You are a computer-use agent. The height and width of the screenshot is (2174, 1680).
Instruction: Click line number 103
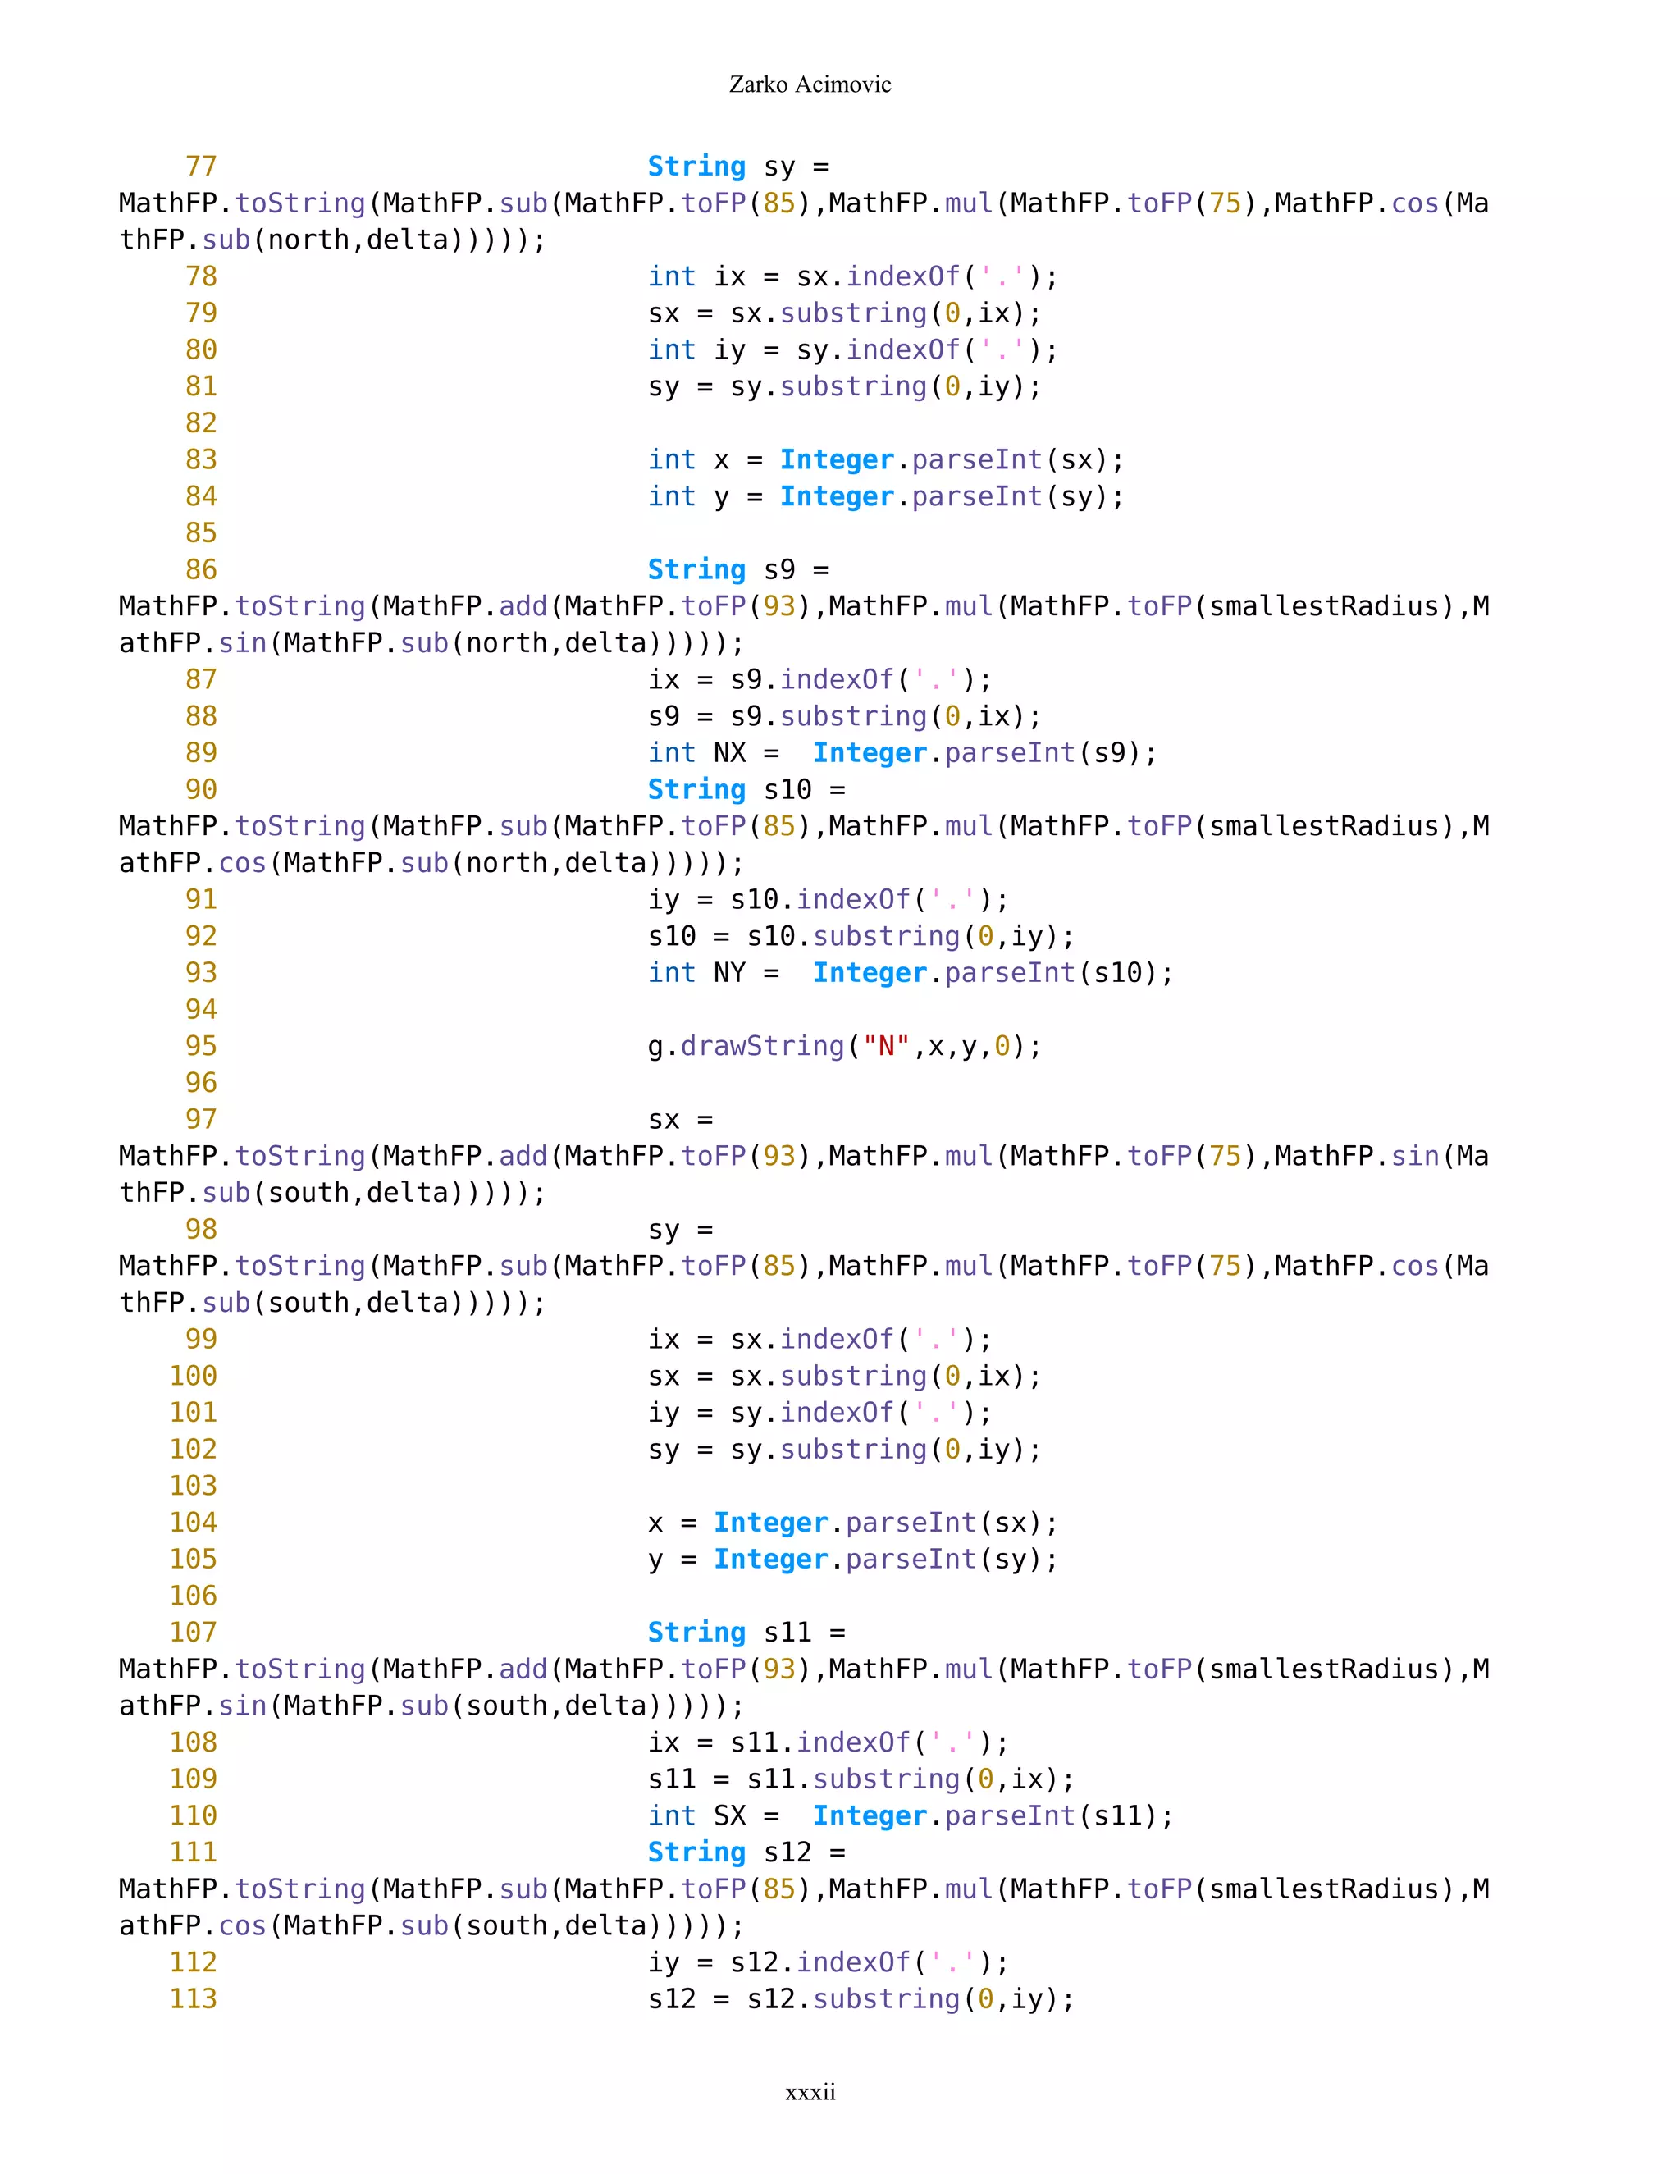(x=193, y=1487)
